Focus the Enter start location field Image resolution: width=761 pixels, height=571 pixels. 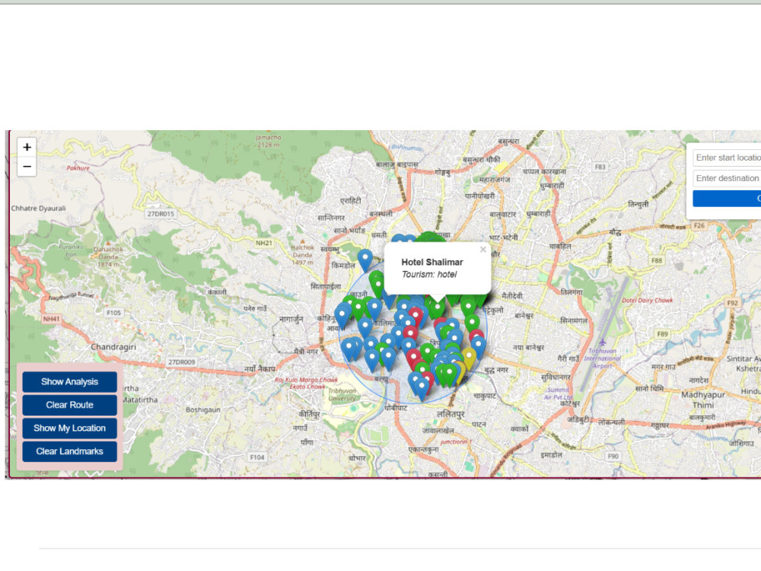(x=727, y=158)
